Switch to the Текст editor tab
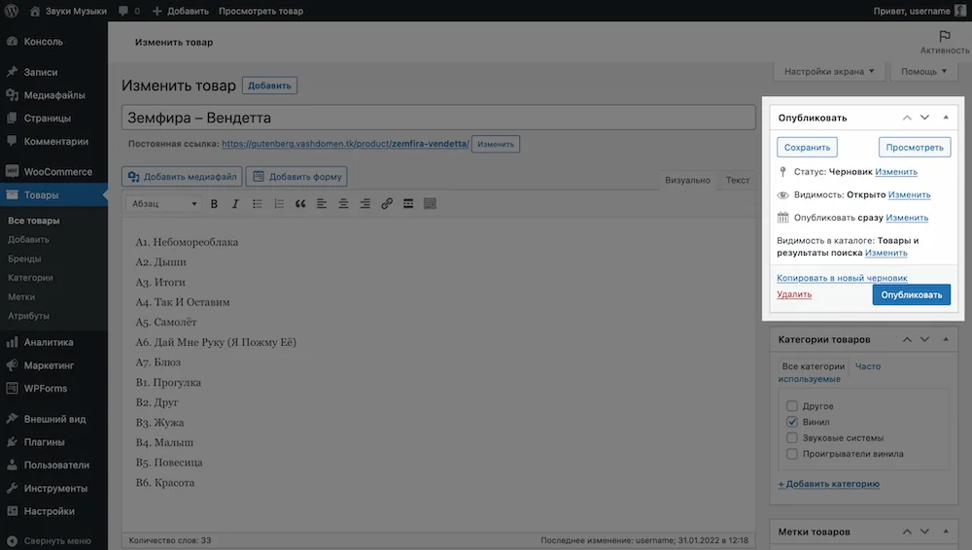Image resolution: width=972 pixels, height=550 pixels. (737, 180)
